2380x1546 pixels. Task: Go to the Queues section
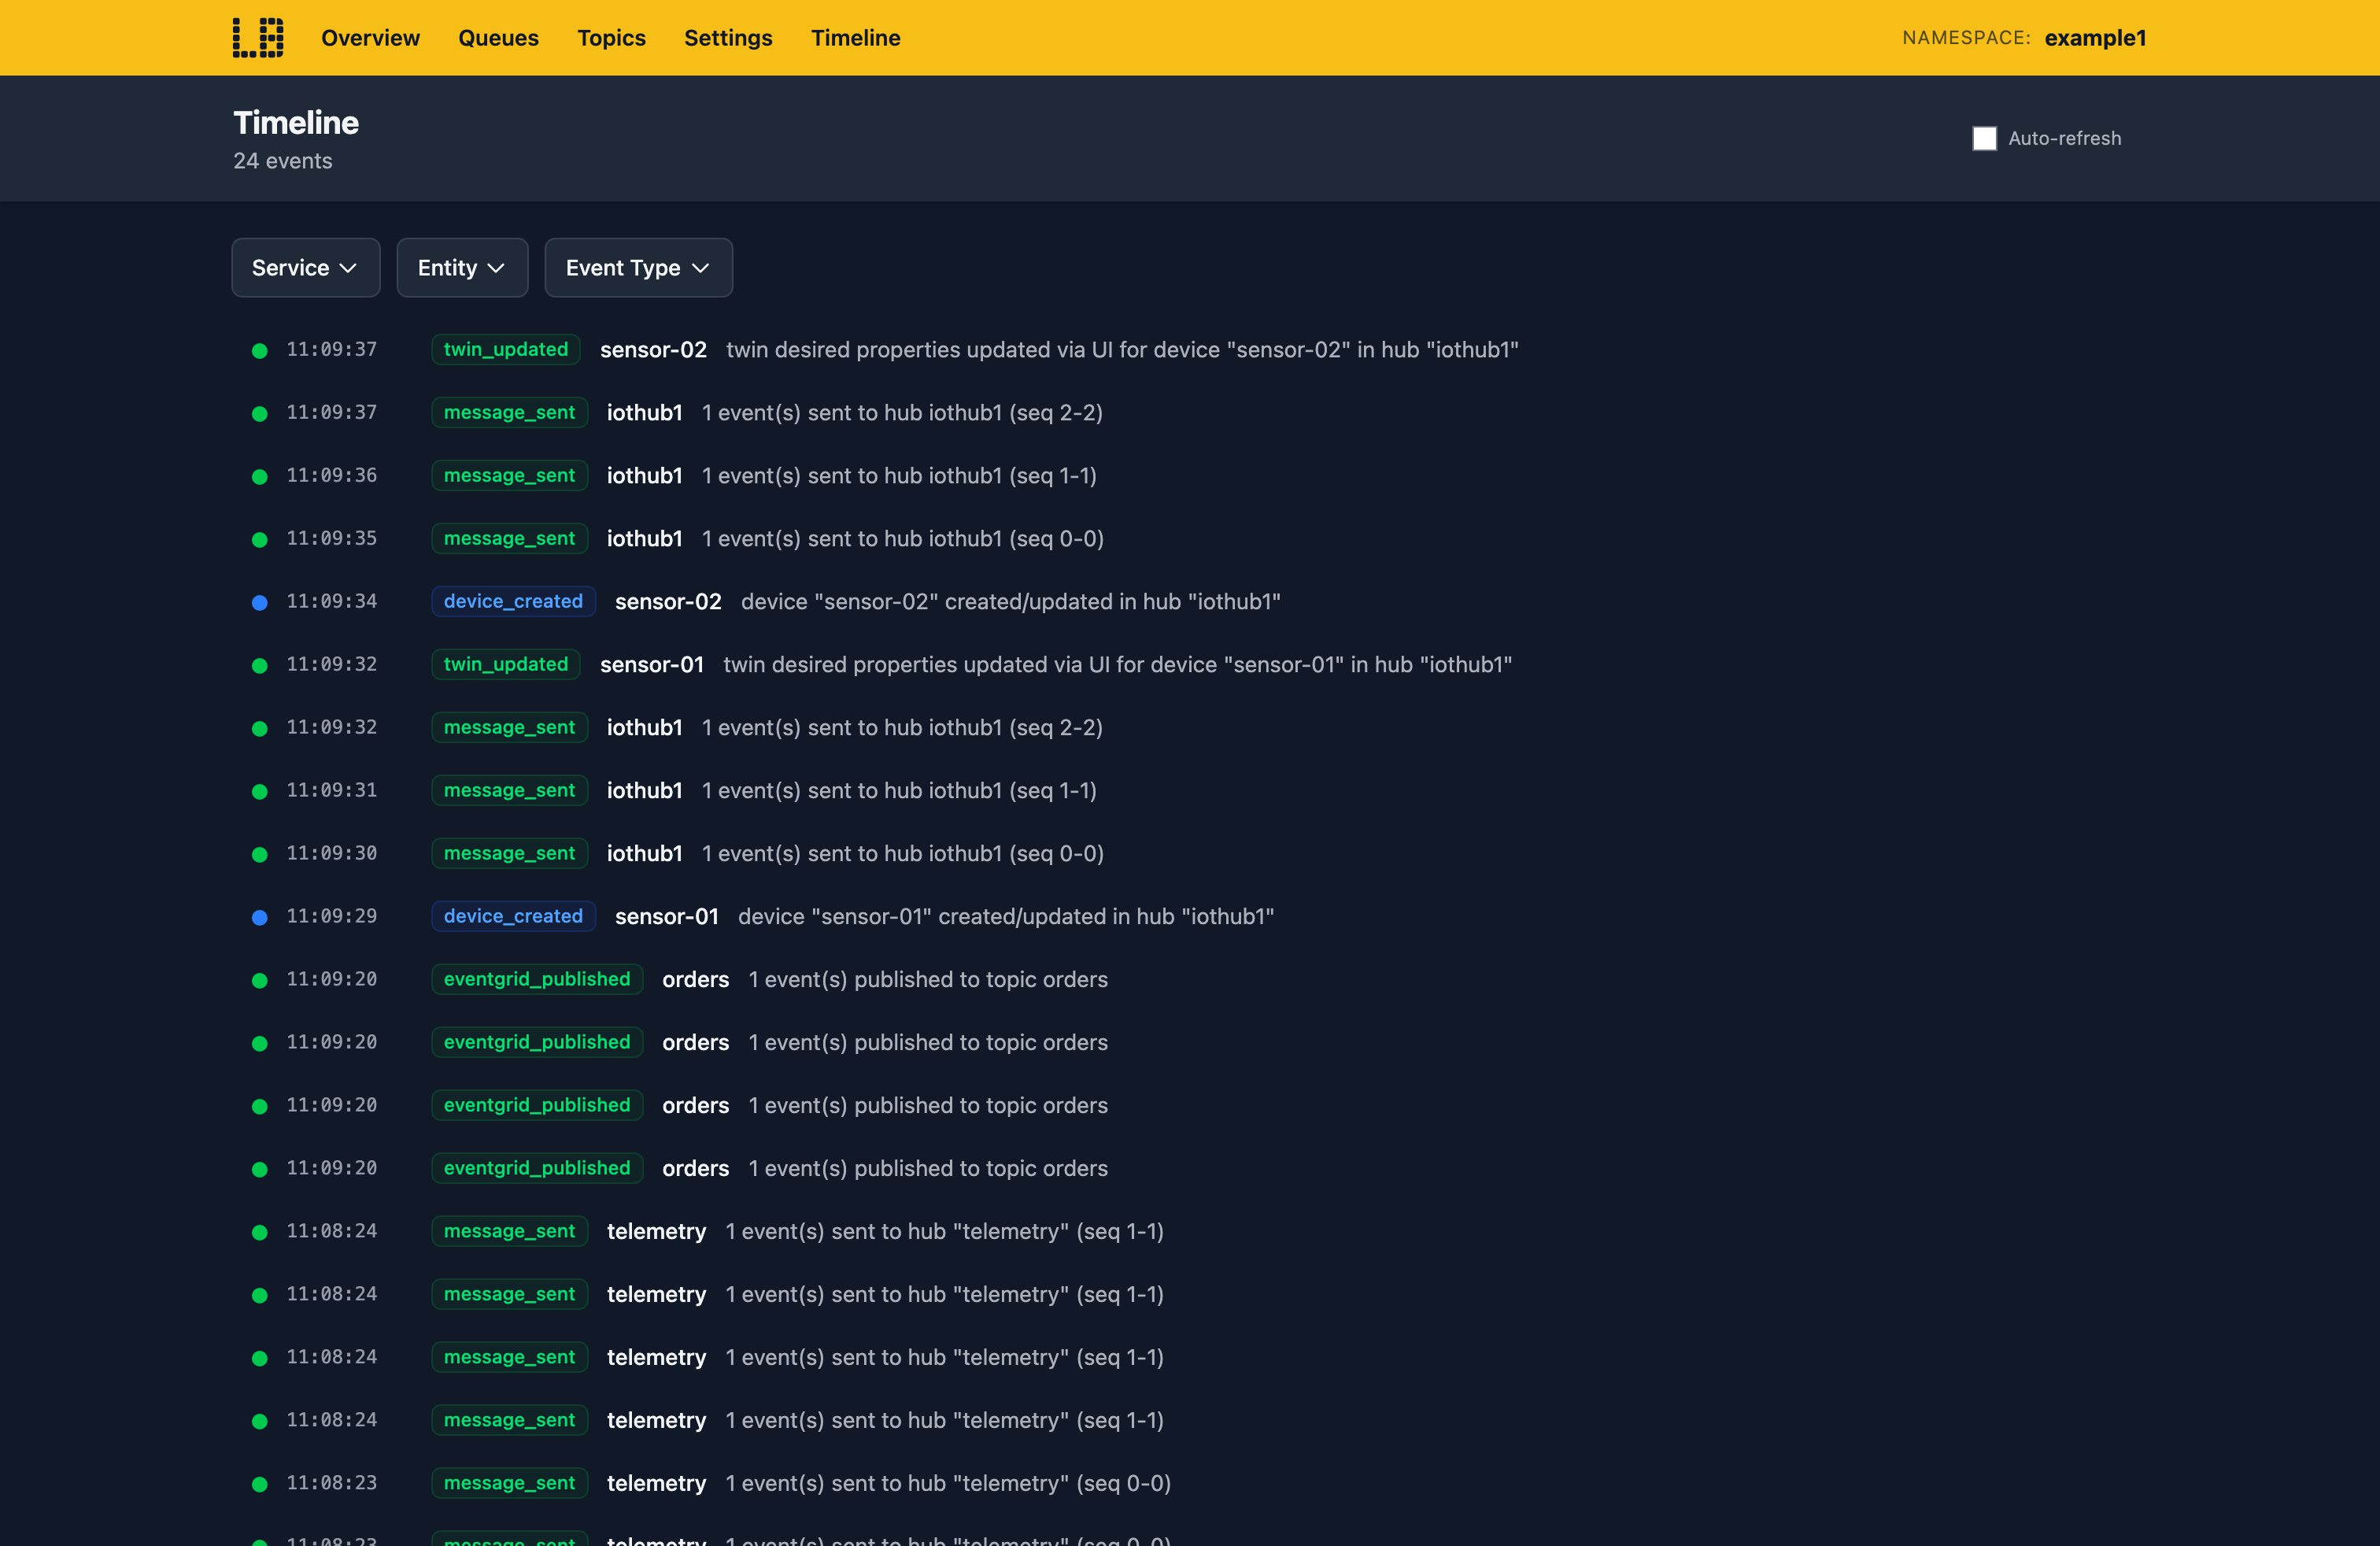[498, 38]
